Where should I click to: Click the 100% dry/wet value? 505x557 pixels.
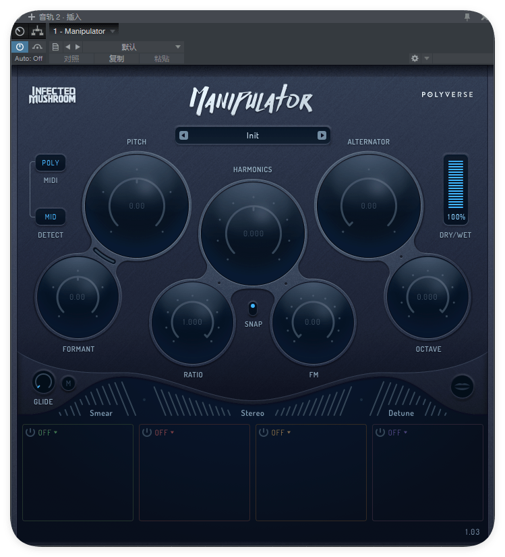(x=456, y=217)
